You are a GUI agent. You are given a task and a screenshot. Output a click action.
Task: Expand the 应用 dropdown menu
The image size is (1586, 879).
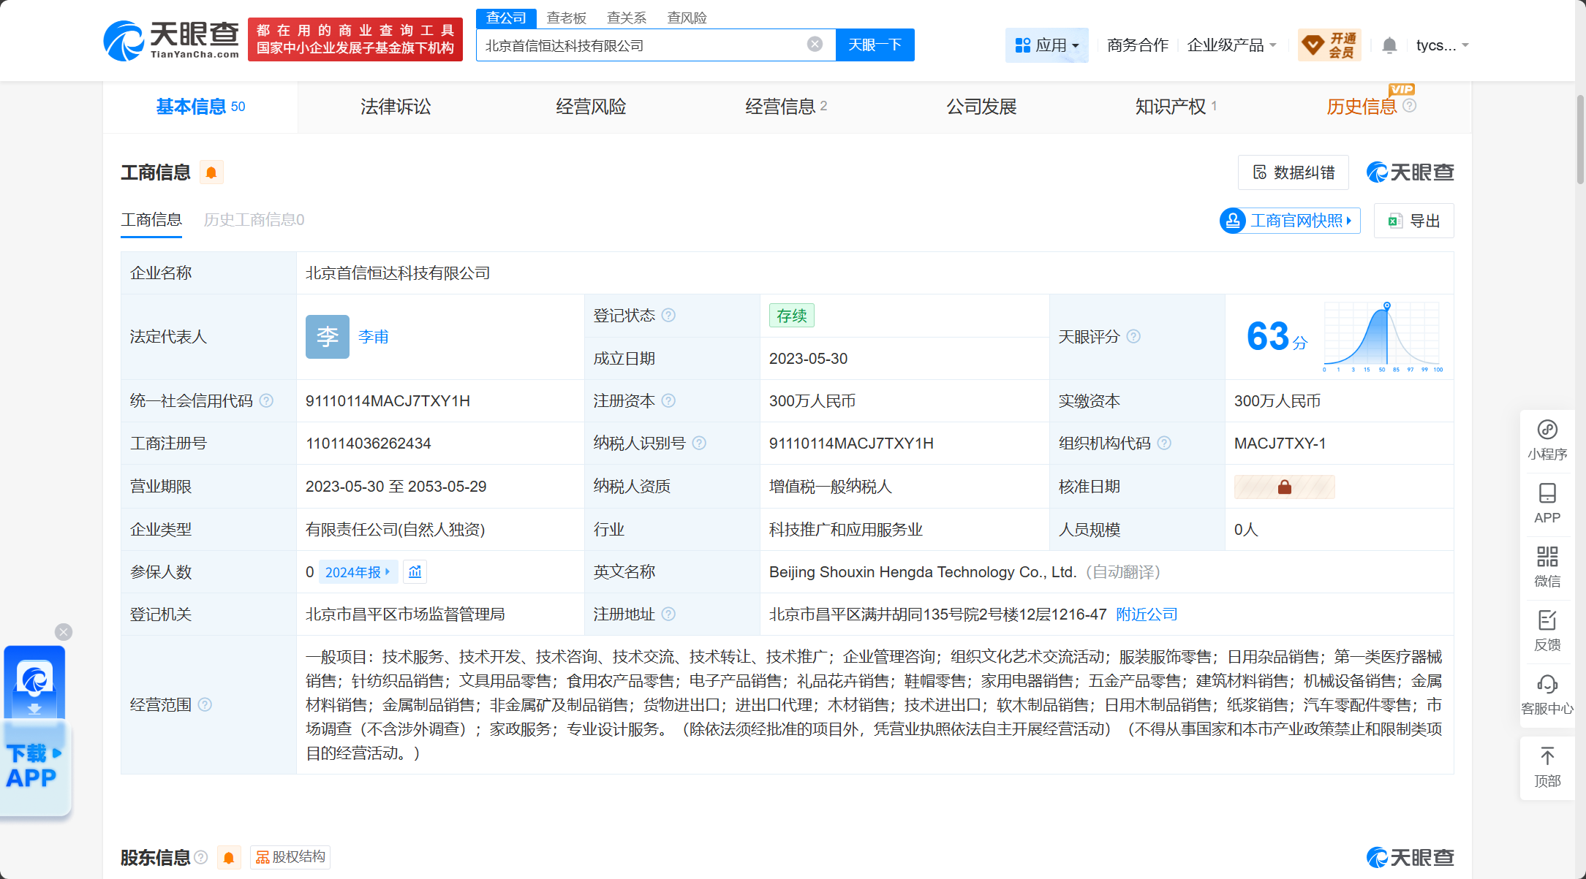click(x=1046, y=45)
